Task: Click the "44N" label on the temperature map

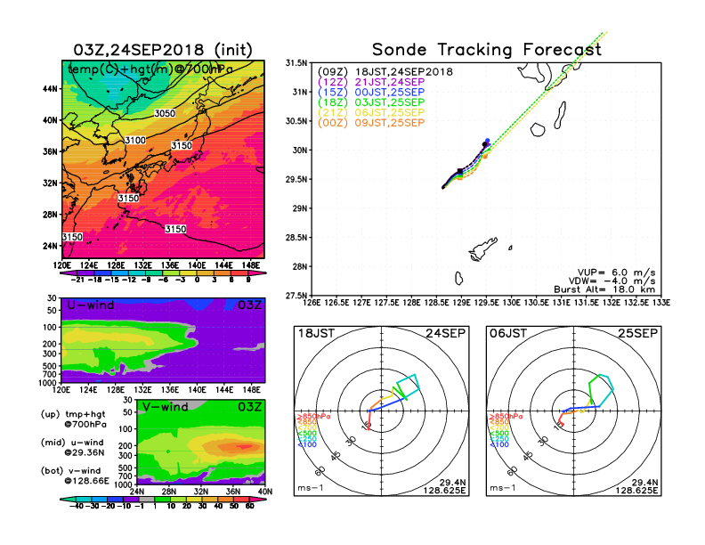Action: tap(50, 89)
